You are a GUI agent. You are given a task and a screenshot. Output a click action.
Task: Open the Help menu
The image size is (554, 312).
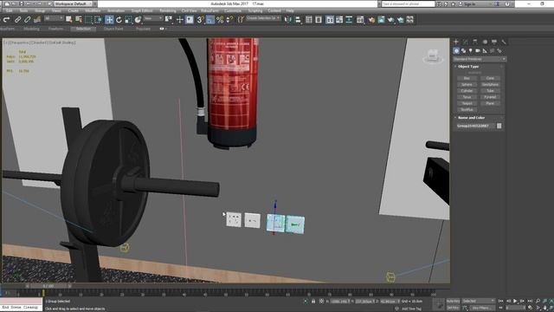290,11
